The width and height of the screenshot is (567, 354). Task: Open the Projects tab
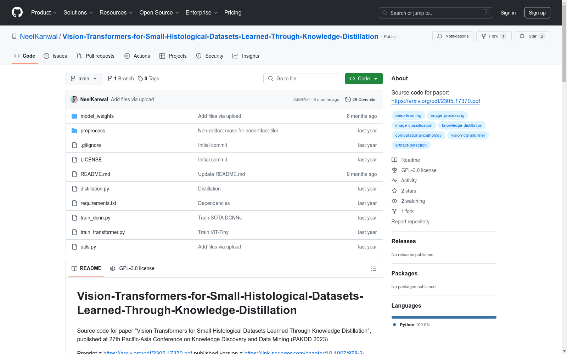173,56
